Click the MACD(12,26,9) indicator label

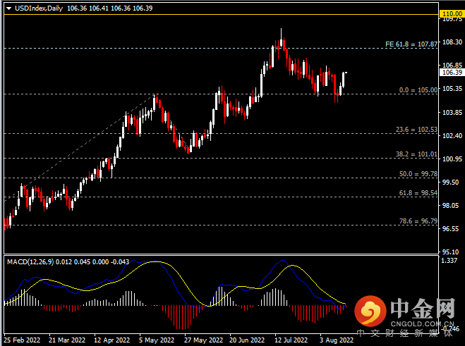(x=30, y=262)
